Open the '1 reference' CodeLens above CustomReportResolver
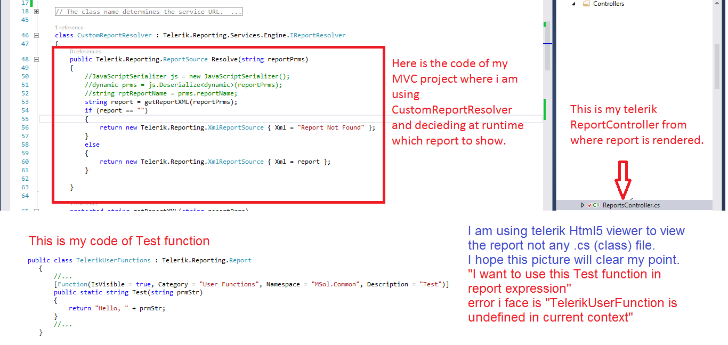 (x=69, y=28)
